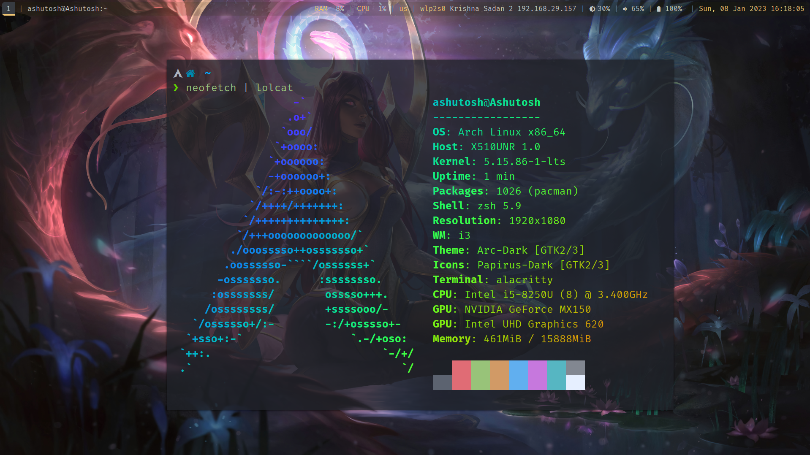The height and width of the screenshot is (455, 810).
Task: Click the 'neofetch | lolcat' command text
Action: click(239, 88)
